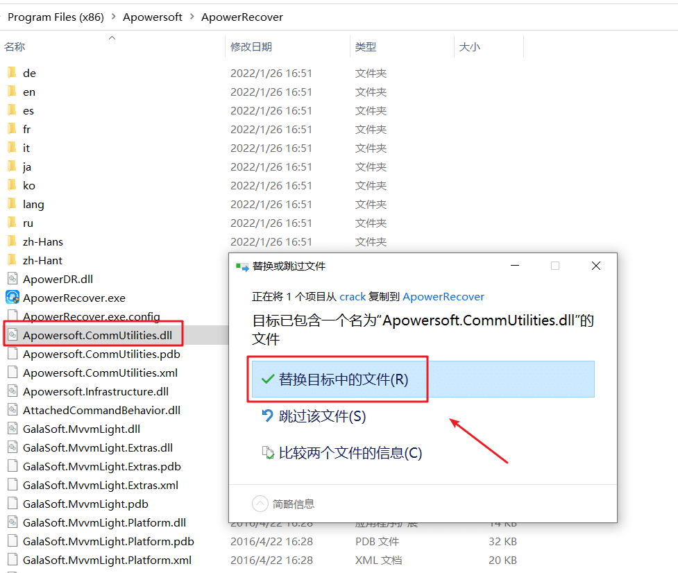Screen dimensions: 678x573
Task: Click the GalaSoft.MvvmLight.Extras.pdb file icon
Action: pos(12,466)
